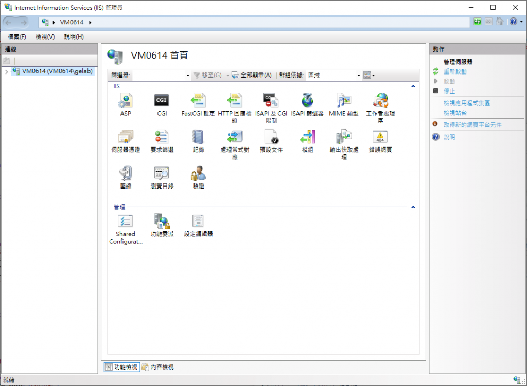527x386 pixels.
Task: Click 檢視站台 link
Action: click(455, 113)
